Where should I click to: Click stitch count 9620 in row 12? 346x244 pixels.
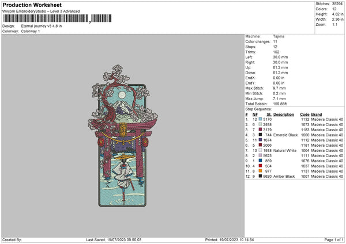coord(267,177)
